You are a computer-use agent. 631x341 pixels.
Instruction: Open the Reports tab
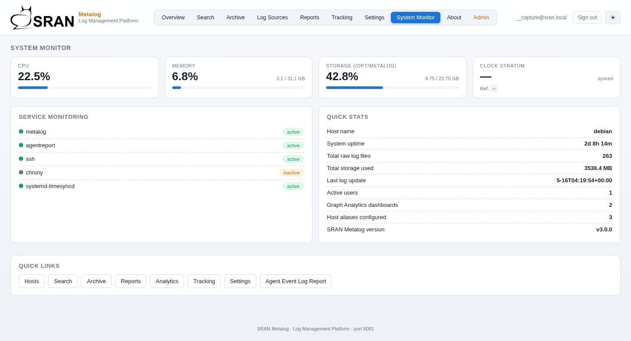[x=310, y=18]
